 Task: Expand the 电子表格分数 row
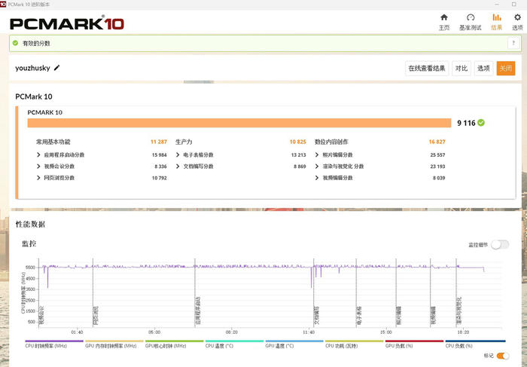point(178,154)
